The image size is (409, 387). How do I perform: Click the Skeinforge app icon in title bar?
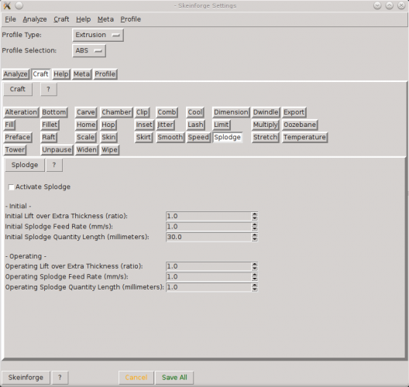(x=7, y=5)
